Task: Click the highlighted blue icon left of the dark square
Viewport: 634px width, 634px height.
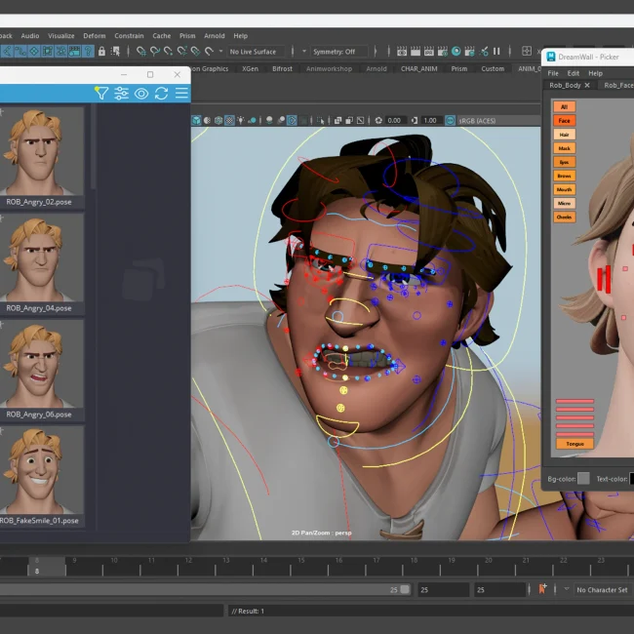Action: pyautogui.click(x=292, y=120)
